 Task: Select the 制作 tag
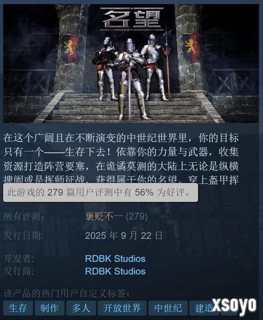pyautogui.click(x=50, y=308)
